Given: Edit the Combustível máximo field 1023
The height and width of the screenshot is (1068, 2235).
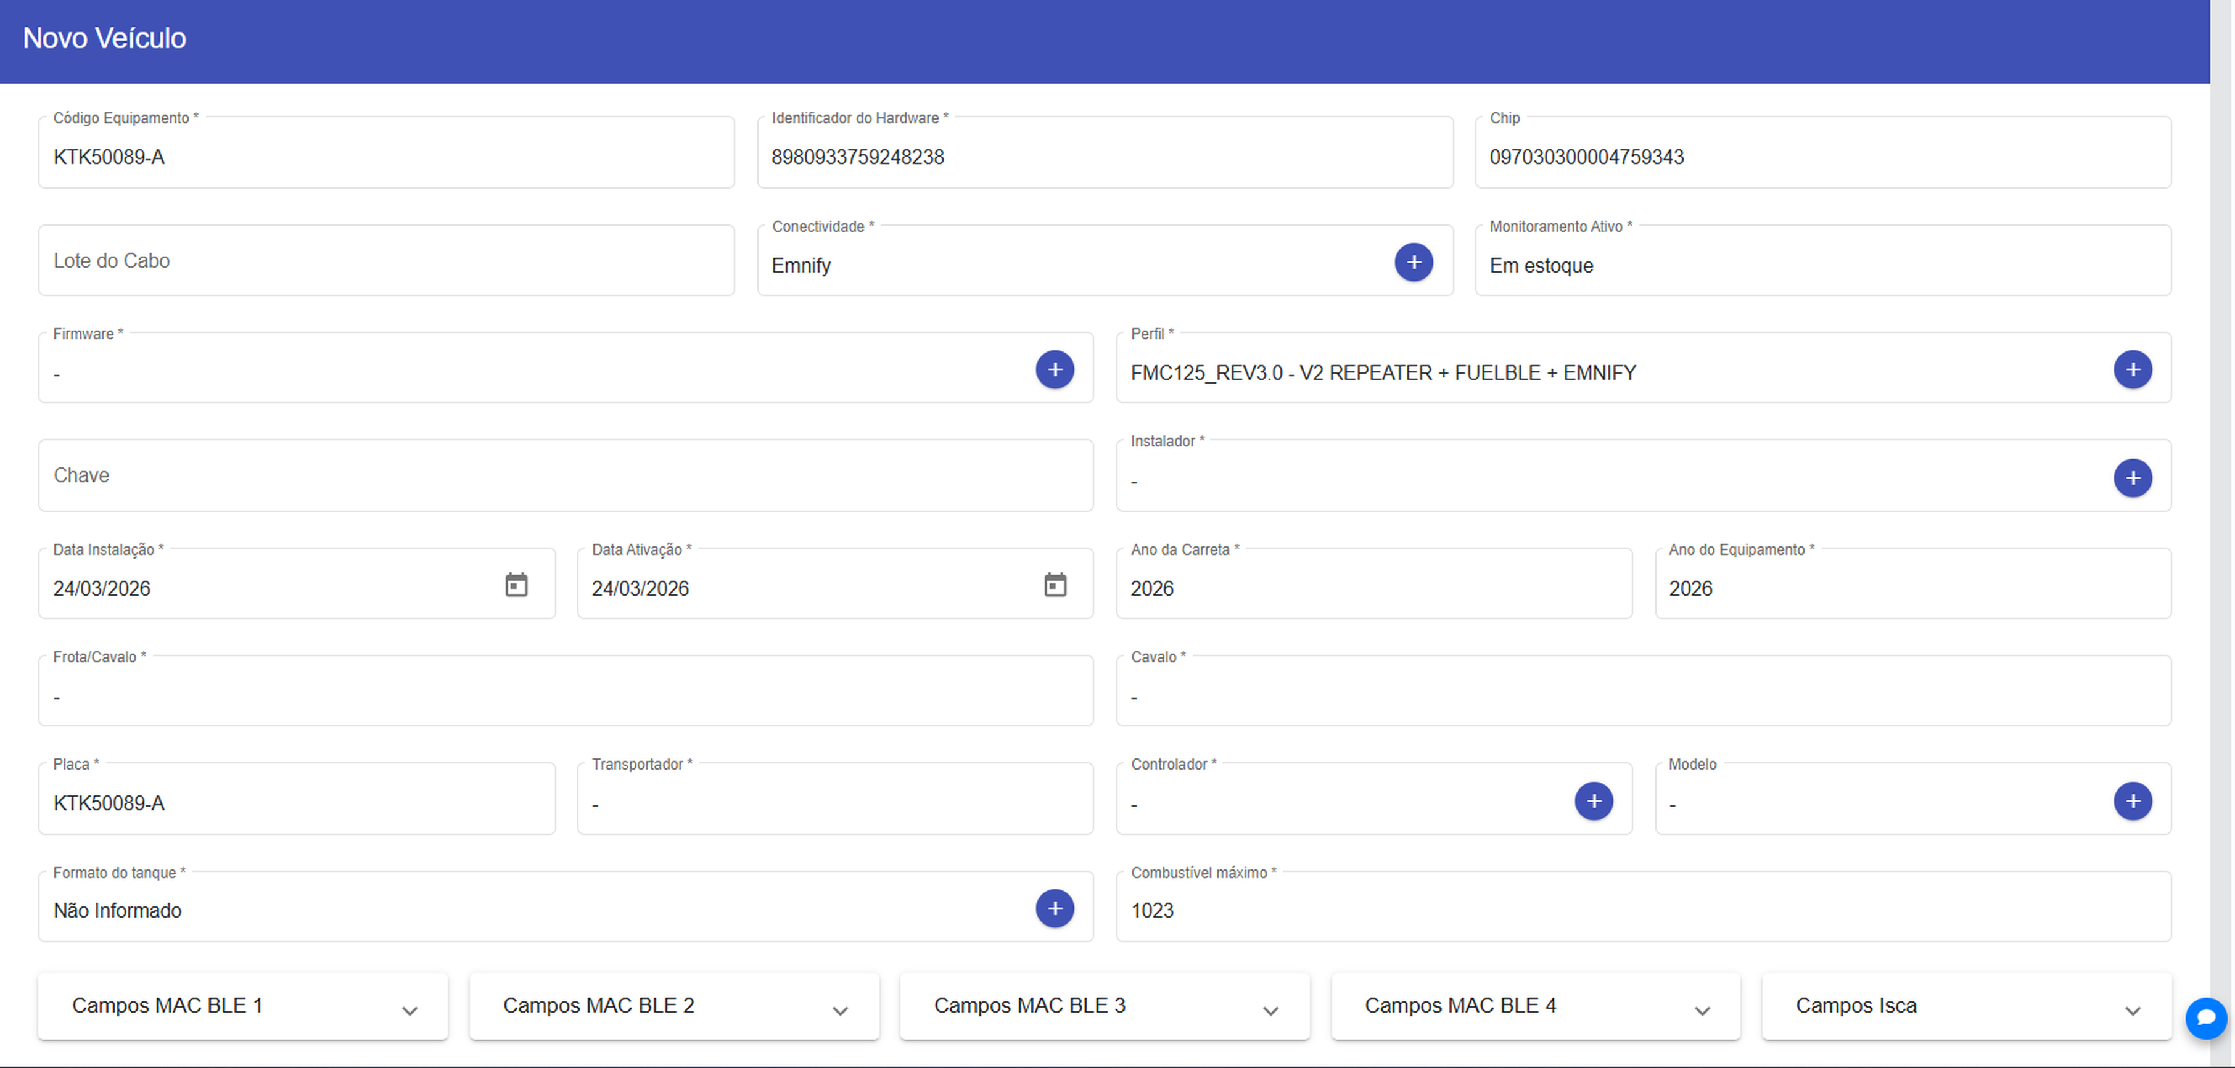Looking at the screenshot, I should coord(1644,906).
